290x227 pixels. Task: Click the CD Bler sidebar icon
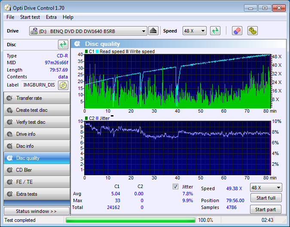coord(9,170)
